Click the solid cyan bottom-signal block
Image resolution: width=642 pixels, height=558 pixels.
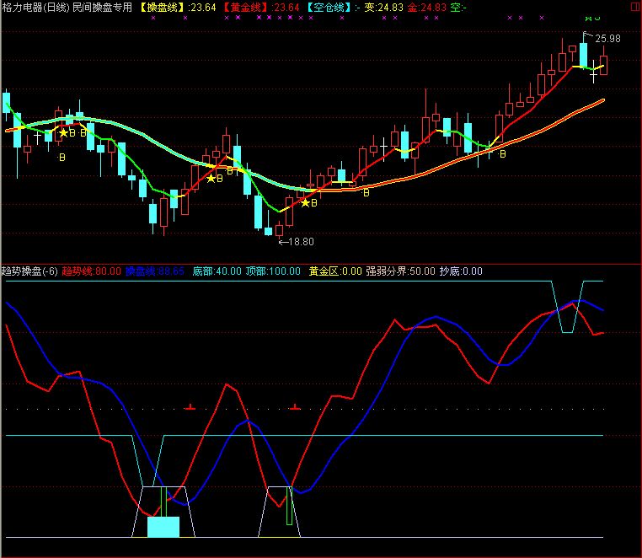(163, 527)
